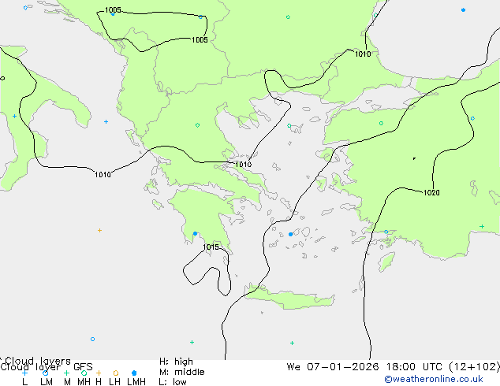Click the 'GFS' model label

pos(83,367)
